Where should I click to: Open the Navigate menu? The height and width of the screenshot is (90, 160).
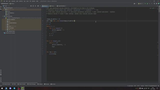[13, 1]
